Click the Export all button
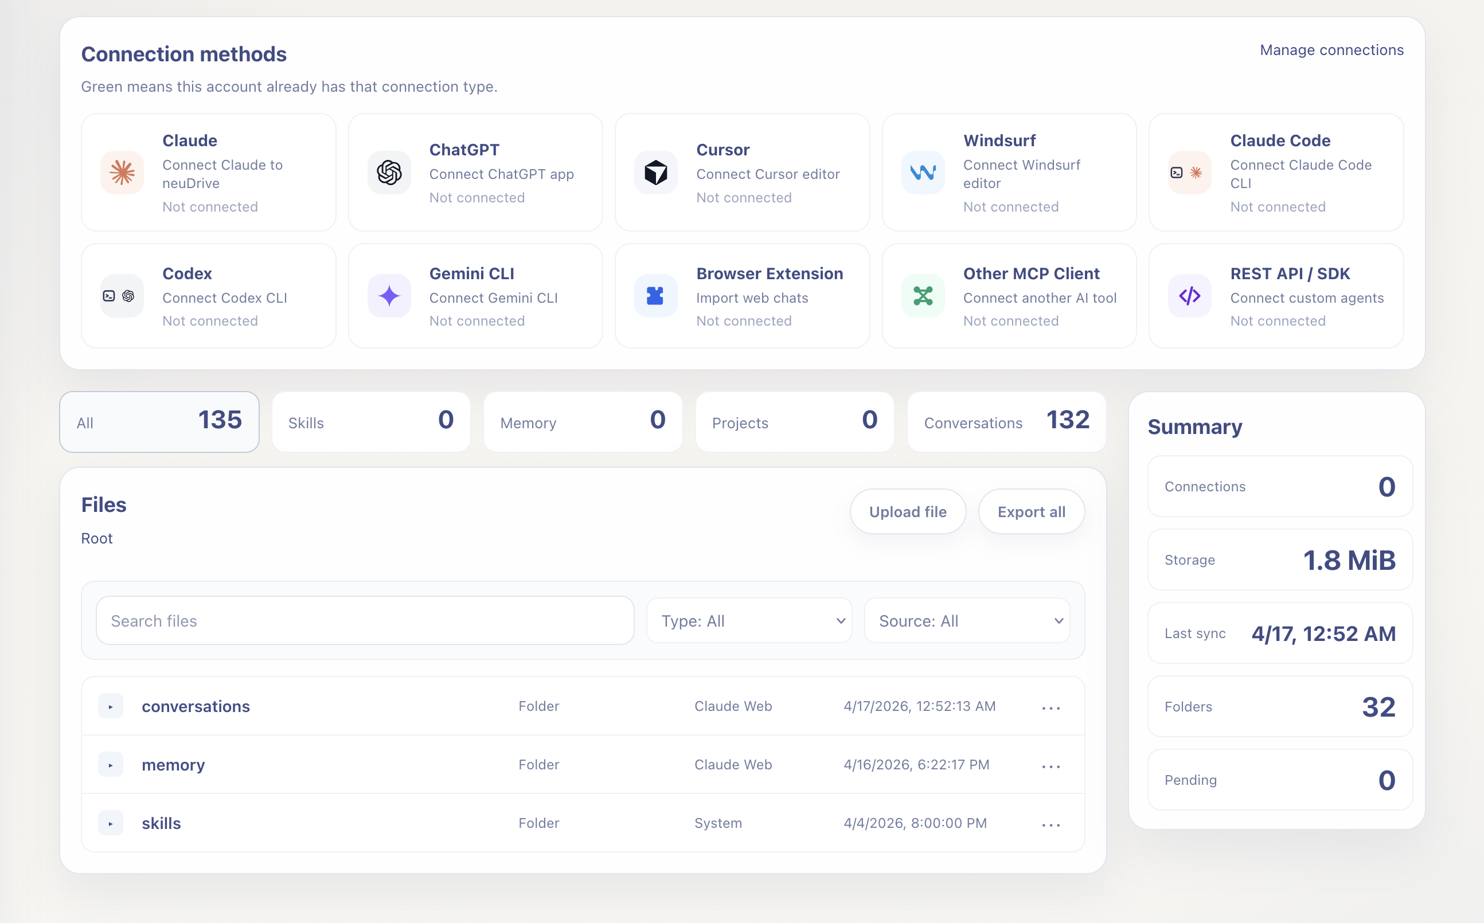This screenshot has width=1484, height=923. (x=1032, y=511)
